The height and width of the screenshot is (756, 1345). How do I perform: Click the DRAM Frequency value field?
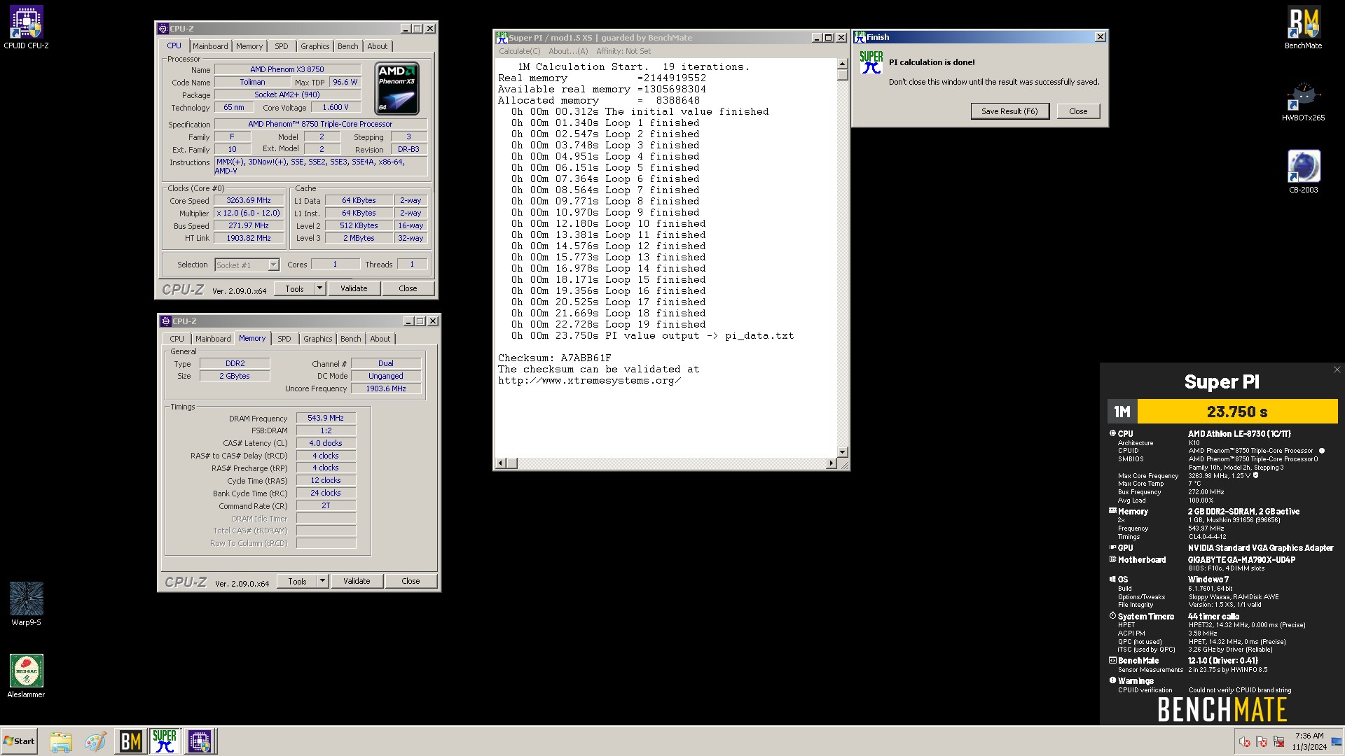pyautogui.click(x=326, y=418)
